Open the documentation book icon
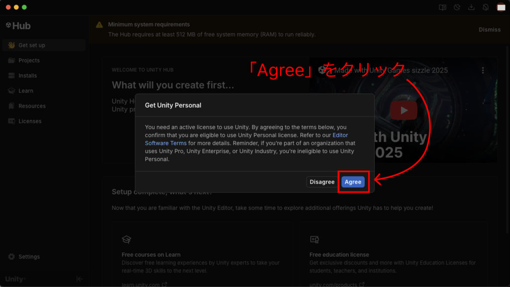The image size is (510, 287). click(442, 7)
